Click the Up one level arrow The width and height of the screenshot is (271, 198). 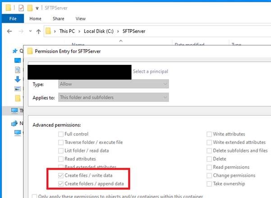[38, 31]
